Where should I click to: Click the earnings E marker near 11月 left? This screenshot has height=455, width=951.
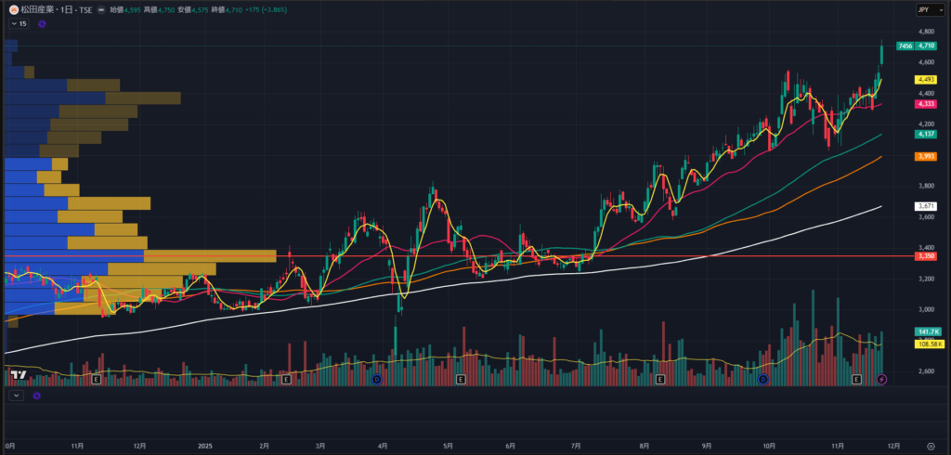click(97, 380)
